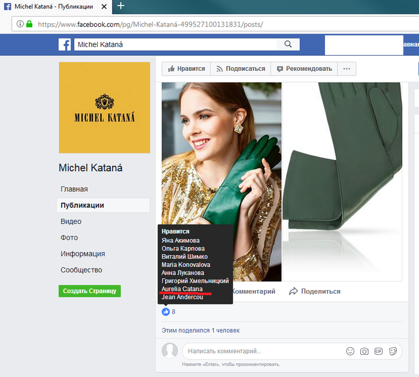419x377 pixels.
Task: Open a new browser tab
Action: click(121, 6)
